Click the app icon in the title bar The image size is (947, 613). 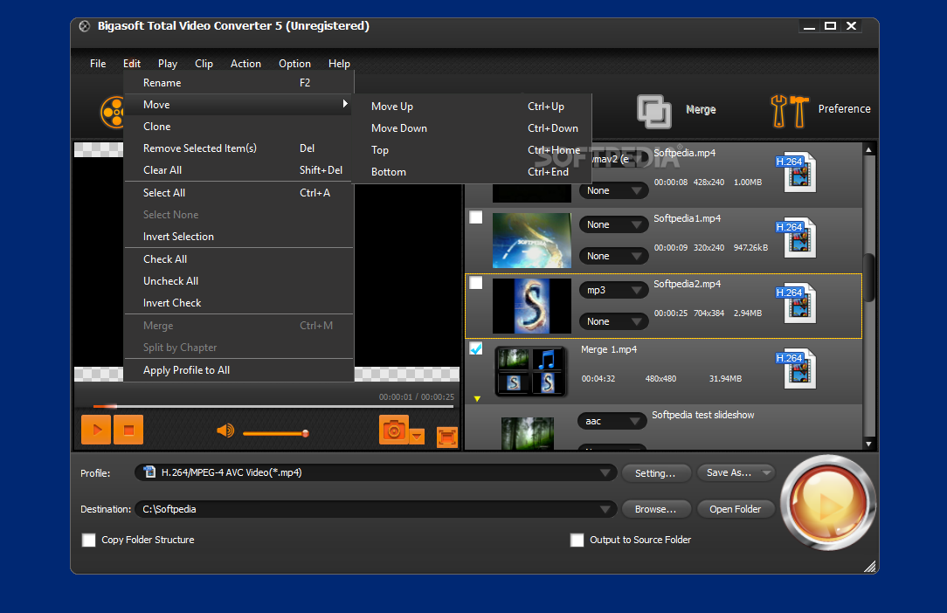click(x=85, y=26)
